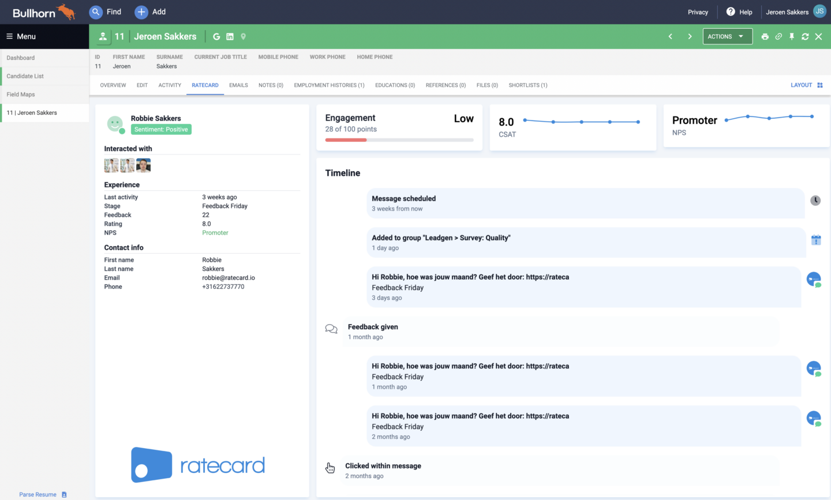
Task: Click the NPS Promoter trend chart
Action: click(769, 118)
